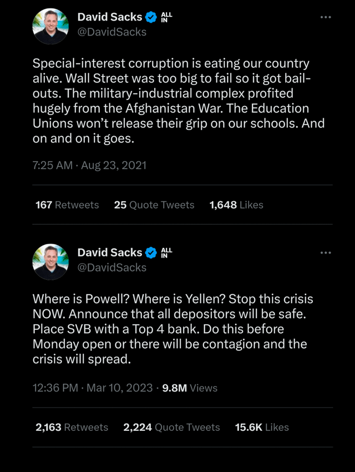Click the verified badge on the first tweet

tap(150, 17)
